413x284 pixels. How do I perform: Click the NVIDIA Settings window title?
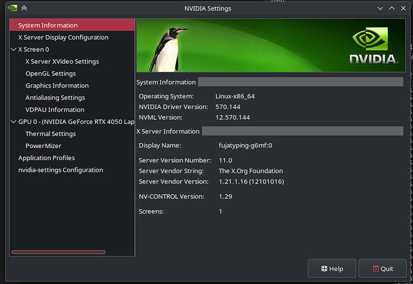click(x=208, y=8)
